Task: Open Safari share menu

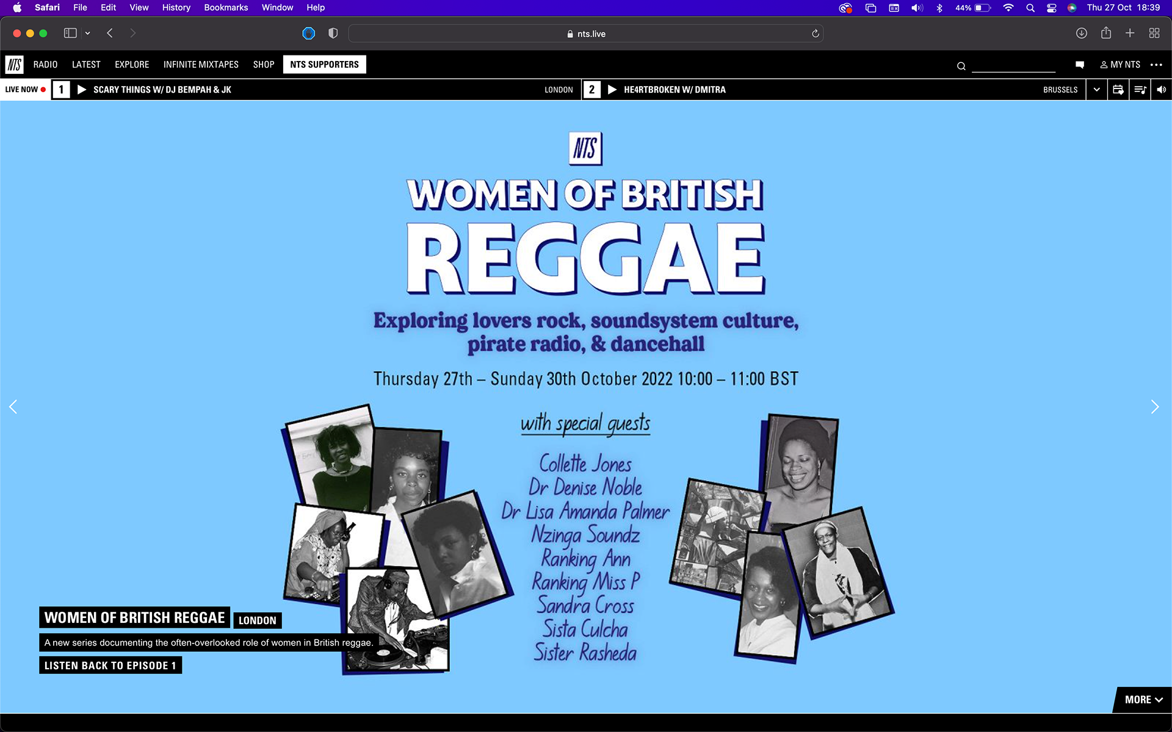Action: (x=1106, y=33)
